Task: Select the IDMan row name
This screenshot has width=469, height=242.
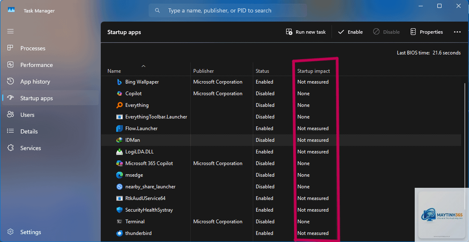Action: (132, 140)
